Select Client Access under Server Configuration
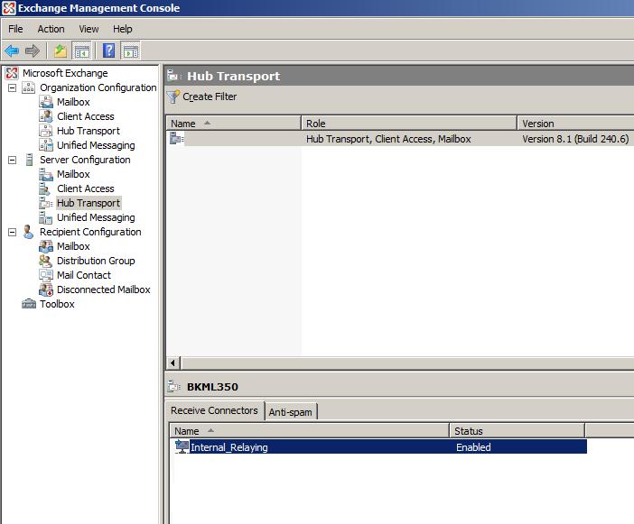634x524 pixels. click(85, 188)
